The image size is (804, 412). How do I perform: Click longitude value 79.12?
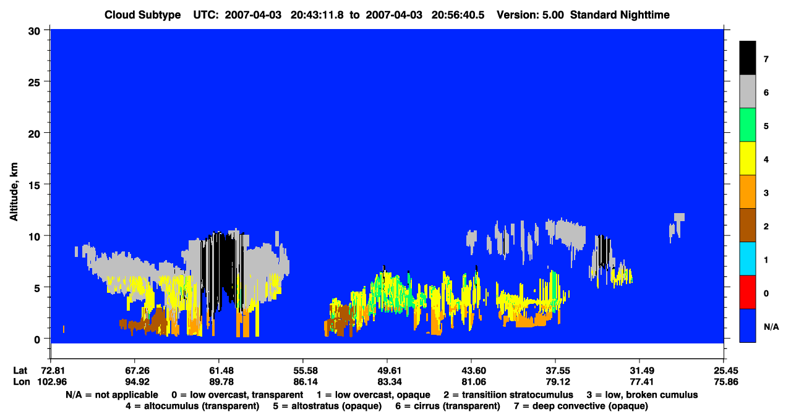point(555,381)
